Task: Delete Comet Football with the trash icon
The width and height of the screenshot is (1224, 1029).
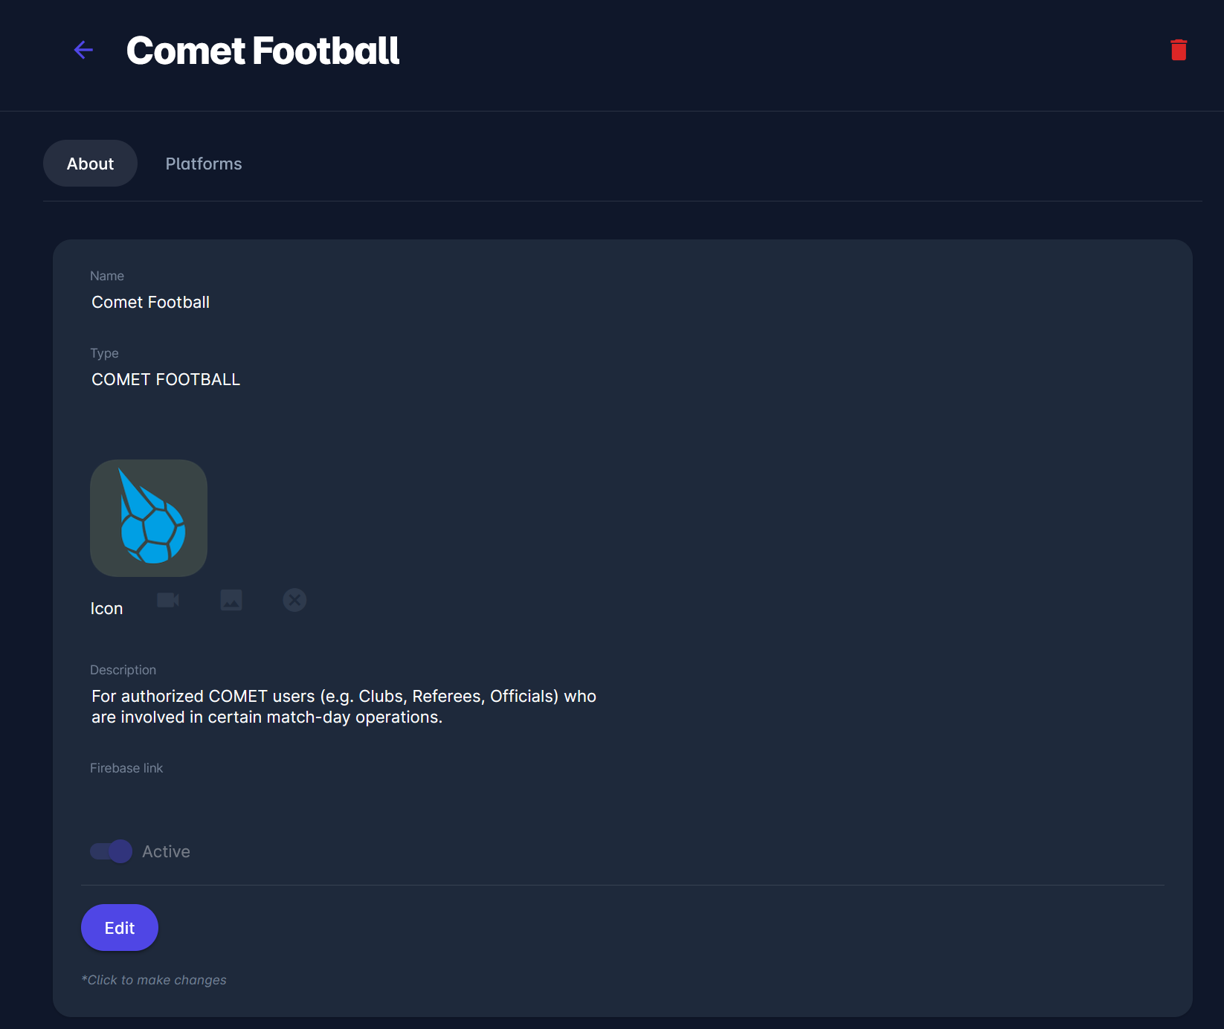Action: 1178,50
